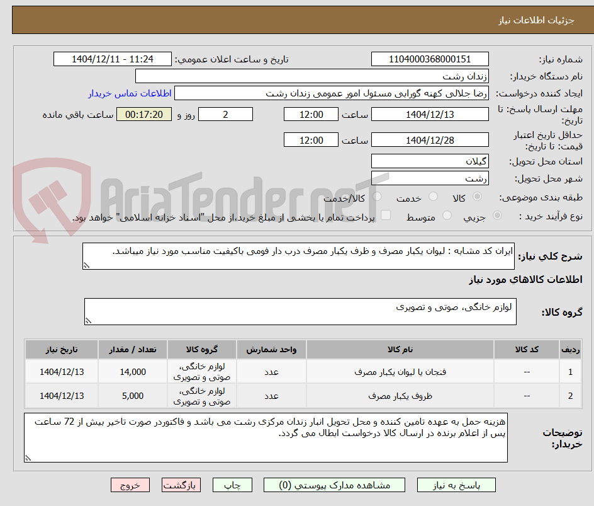
Task: Click the announcement date field 1404/12/11 - 11:24
Action: coord(113,59)
